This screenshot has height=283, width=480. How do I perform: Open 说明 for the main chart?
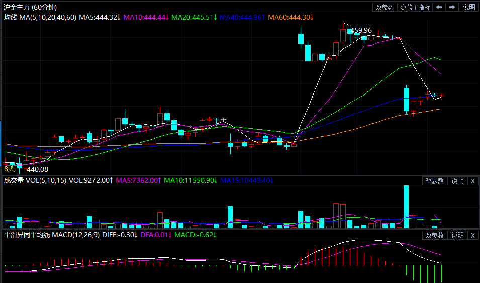(469, 7)
